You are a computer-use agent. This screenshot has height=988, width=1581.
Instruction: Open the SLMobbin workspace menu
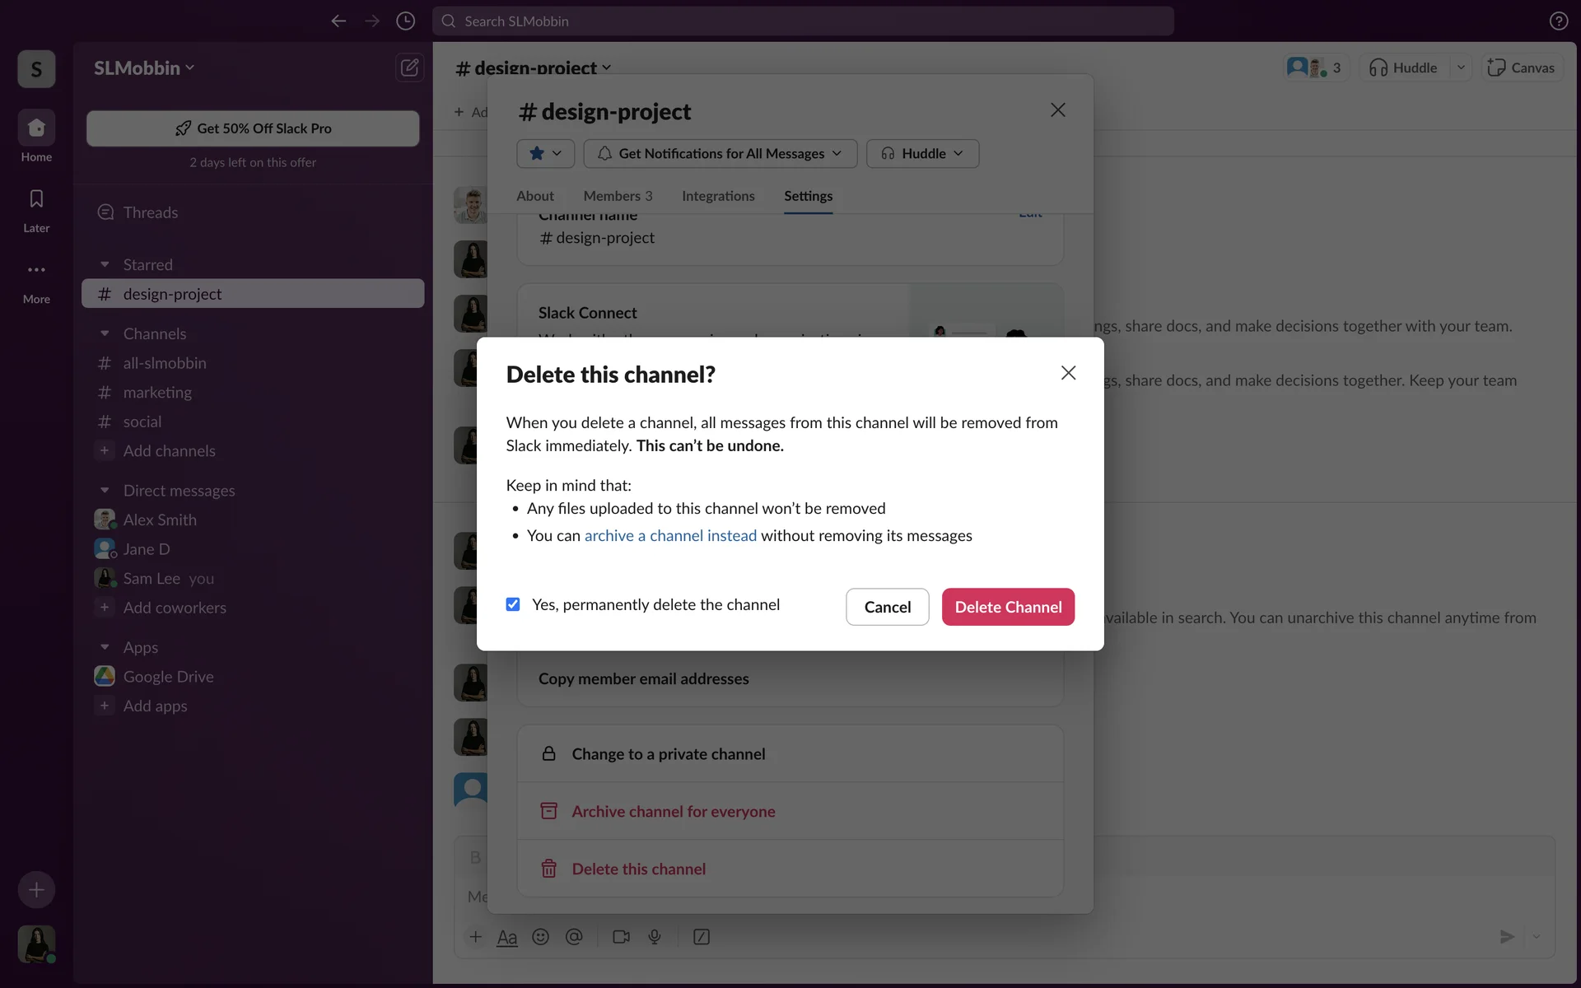pyautogui.click(x=144, y=68)
